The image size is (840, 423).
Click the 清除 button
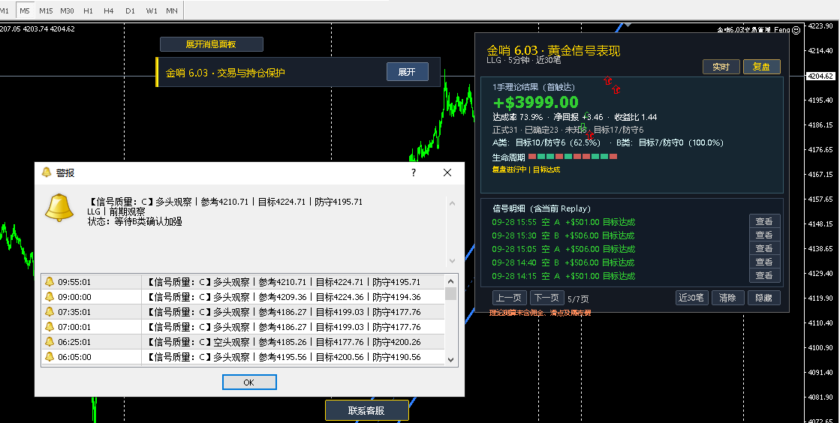coord(727,298)
